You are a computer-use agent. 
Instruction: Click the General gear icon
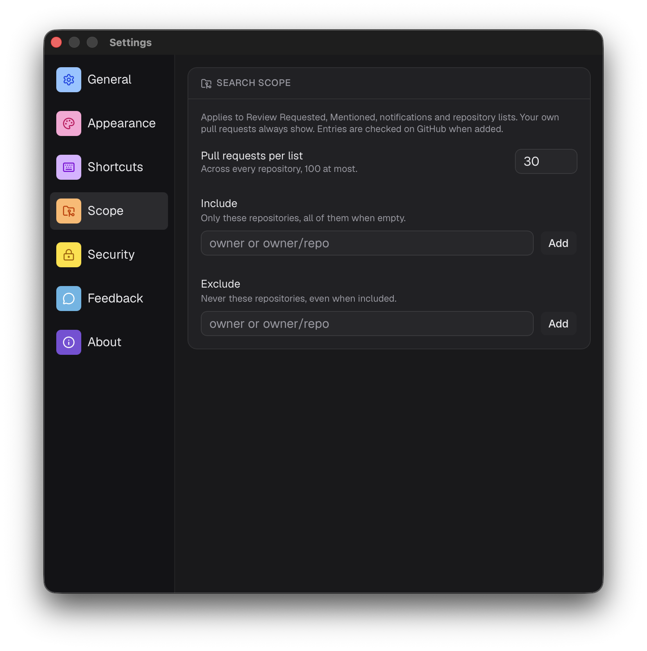[69, 80]
